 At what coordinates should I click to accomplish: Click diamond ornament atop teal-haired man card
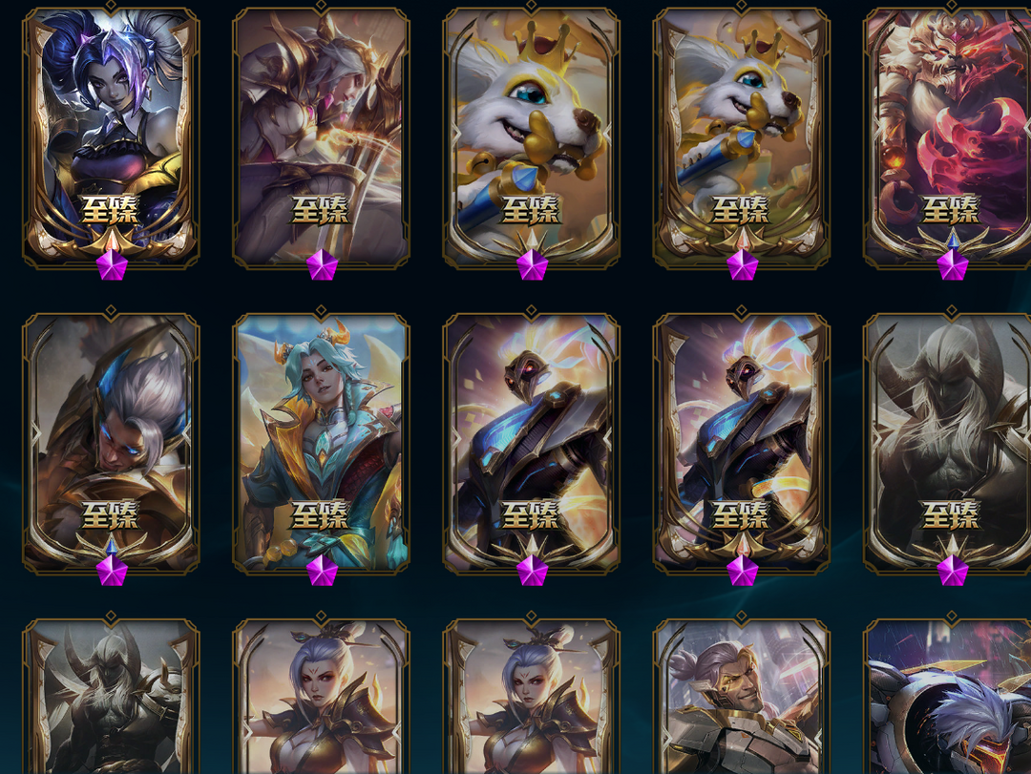tap(321, 310)
